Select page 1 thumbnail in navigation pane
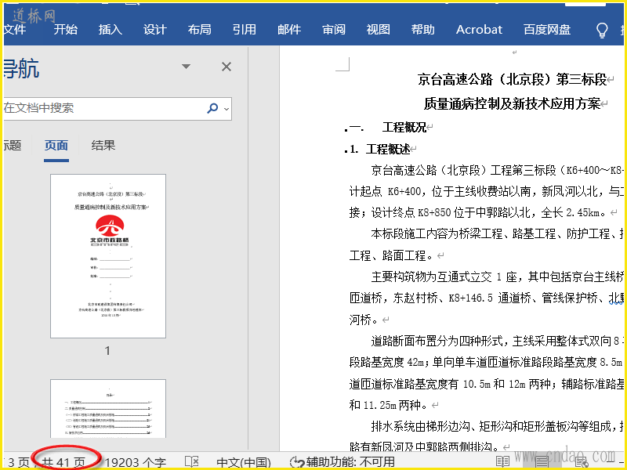Screen dimensions: 627x470 pyautogui.click(x=108, y=256)
